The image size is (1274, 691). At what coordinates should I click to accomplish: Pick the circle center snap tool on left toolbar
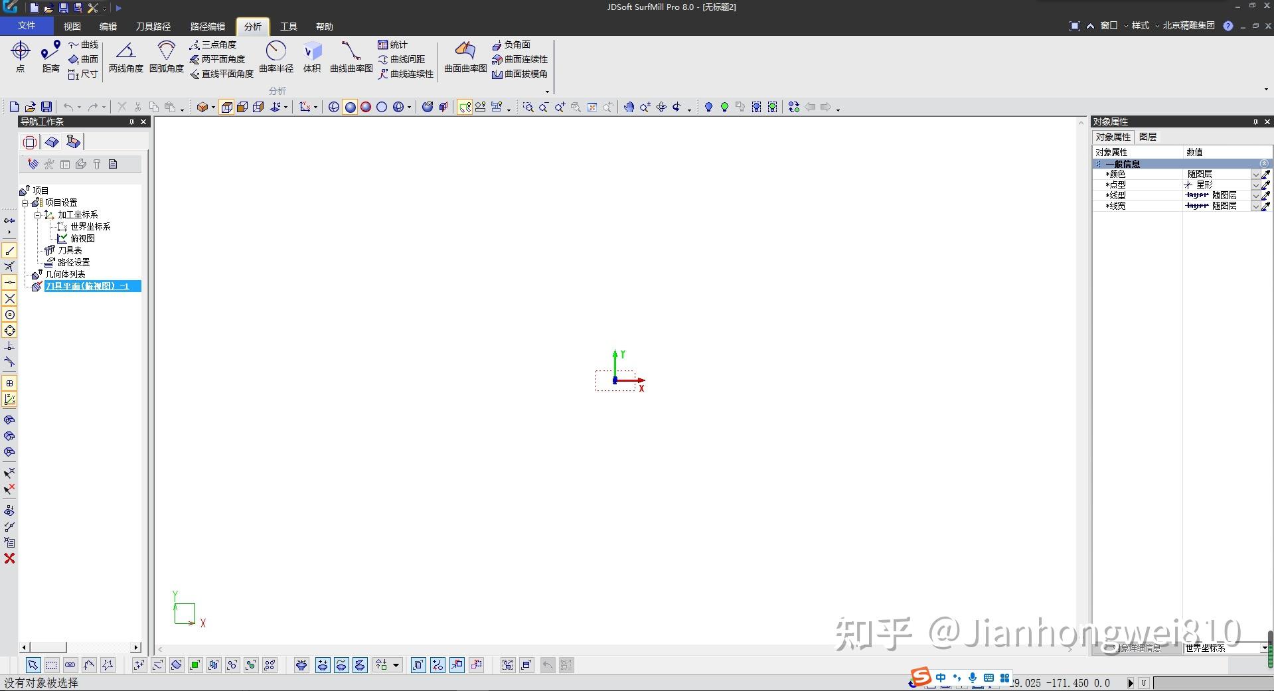coord(9,315)
